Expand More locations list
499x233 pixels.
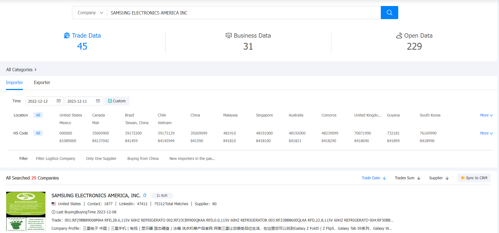tap(486, 115)
